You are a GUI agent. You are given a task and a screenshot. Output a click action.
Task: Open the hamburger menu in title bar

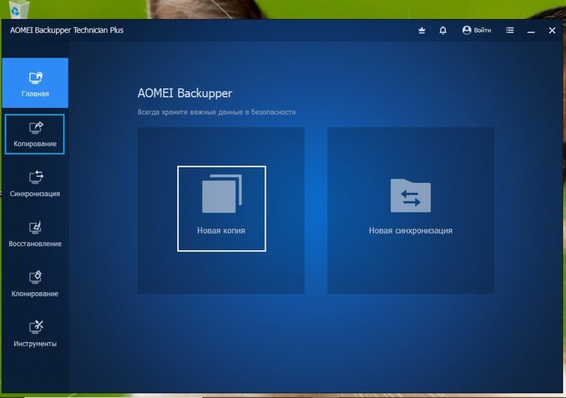pyautogui.click(x=510, y=30)
